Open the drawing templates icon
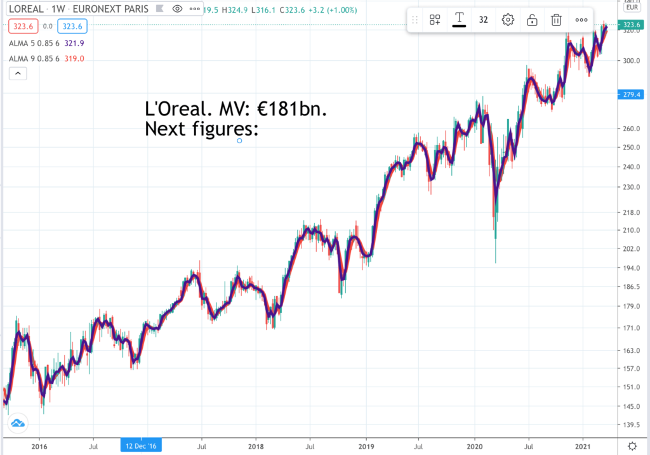This screenshot has width=650, height=455. tap(435, 20)
